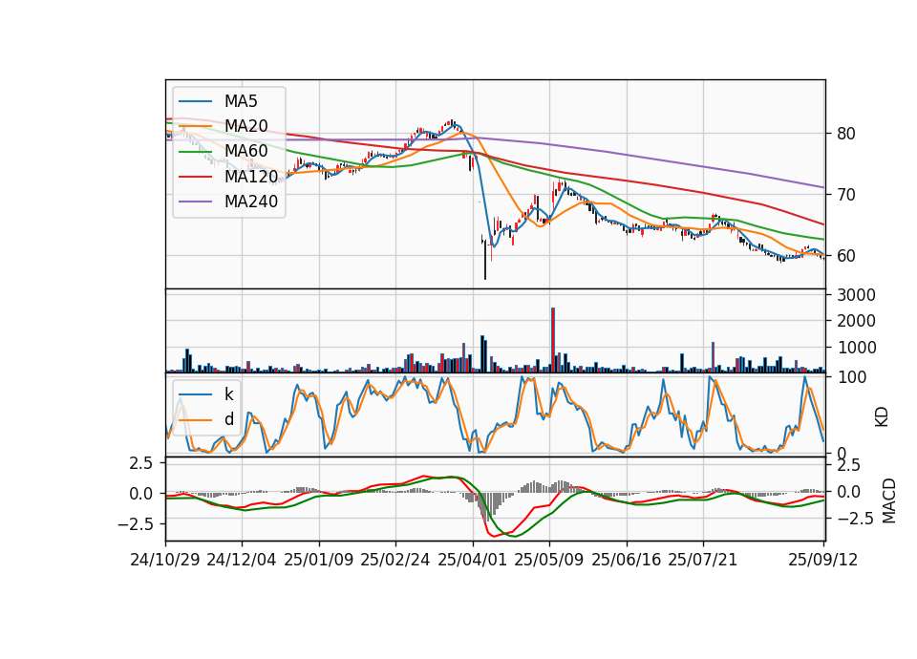
Task: Click the volume axis value 3000
Action: click(x=856, y=295)
